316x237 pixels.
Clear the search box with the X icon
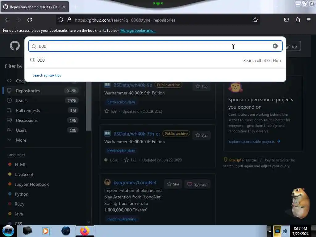pyautogui.click(x=275, y=46)
